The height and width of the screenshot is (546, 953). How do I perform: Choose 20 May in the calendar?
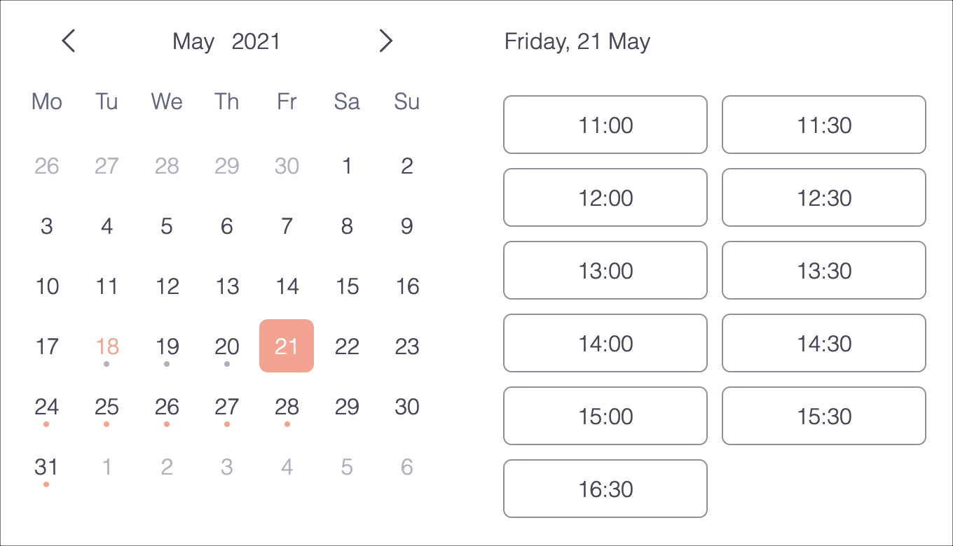[227, 346]
